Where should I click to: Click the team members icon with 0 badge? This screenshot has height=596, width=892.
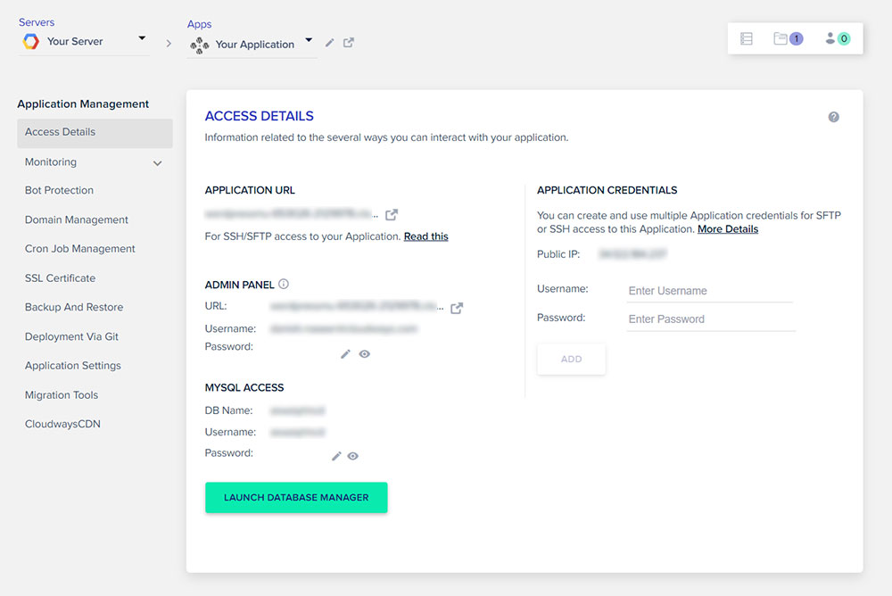[x=837, y=38]
